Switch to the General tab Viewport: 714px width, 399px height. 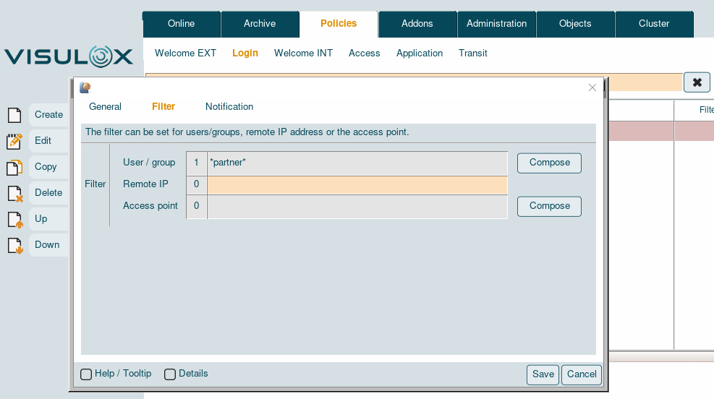pos(105,107)
